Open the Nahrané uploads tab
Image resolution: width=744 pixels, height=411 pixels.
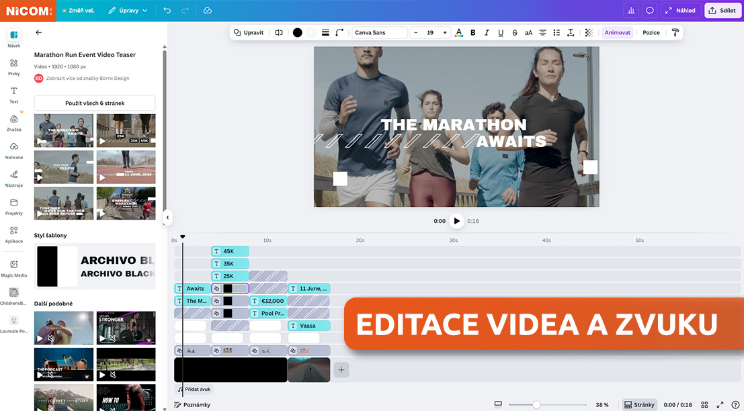point(13,150)
